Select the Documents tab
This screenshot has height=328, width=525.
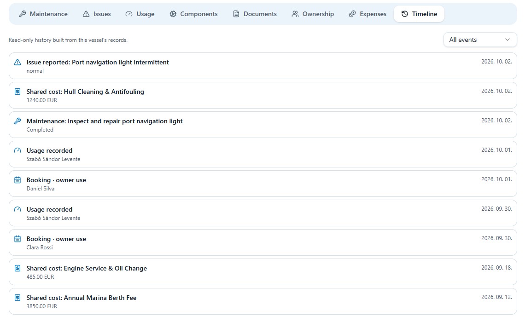tap(255, 14)
